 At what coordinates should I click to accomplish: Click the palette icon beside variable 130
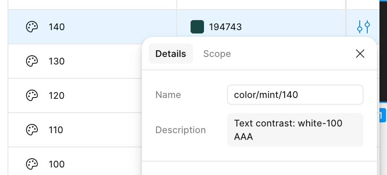click(x=32, y=62)
